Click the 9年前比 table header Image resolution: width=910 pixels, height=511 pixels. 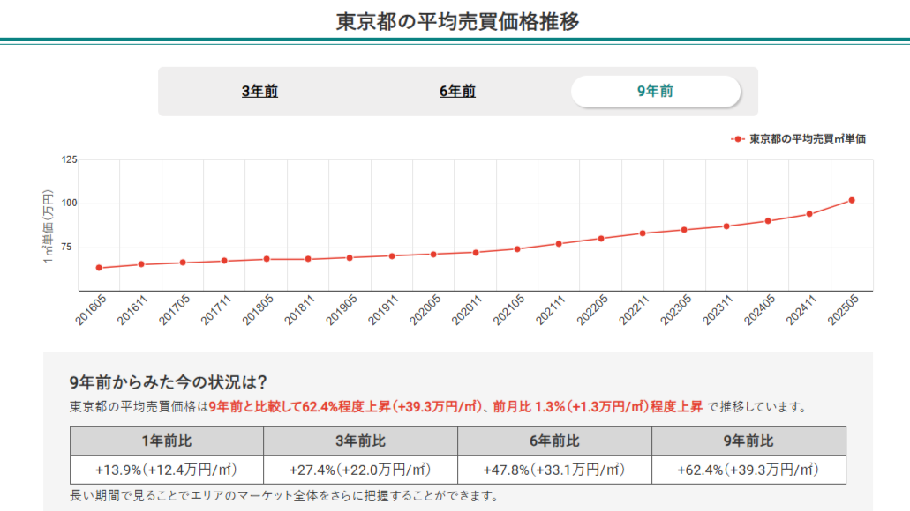coord(748,441)
